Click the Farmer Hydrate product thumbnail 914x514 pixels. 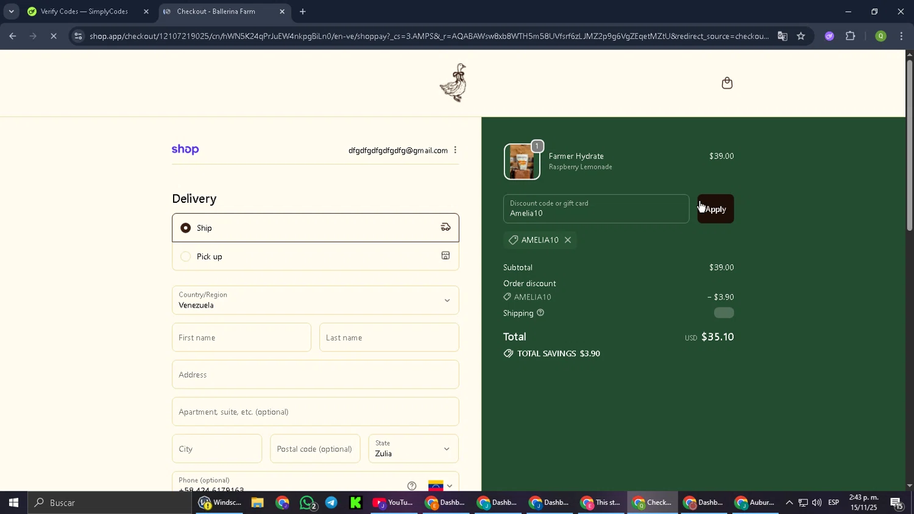click(522, 161)
